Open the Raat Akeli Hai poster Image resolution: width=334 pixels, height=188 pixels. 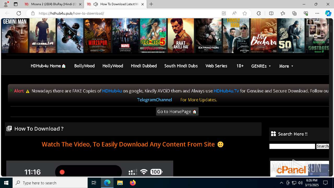(x=181, y=36)
